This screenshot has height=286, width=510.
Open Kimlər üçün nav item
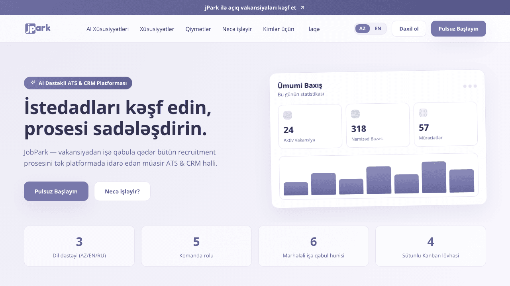pyautogui.click(x=279, y=29)
